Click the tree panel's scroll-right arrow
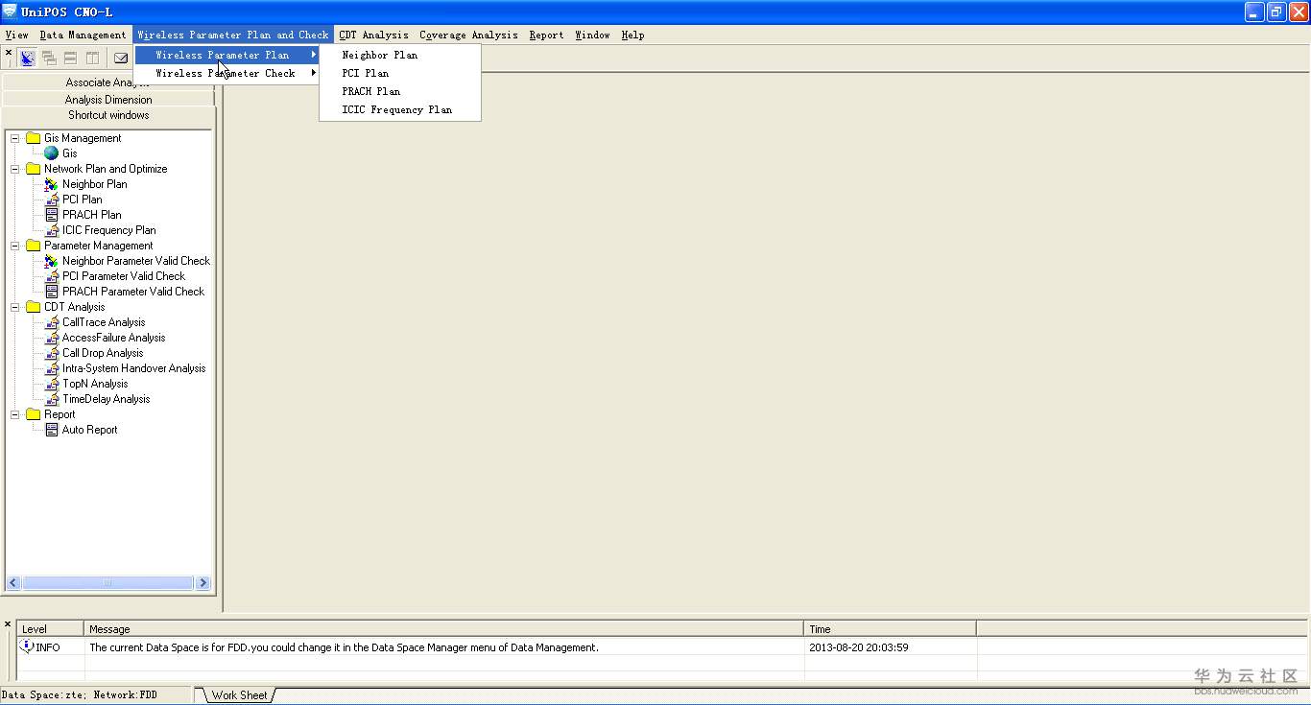This screenshot has width=1311, height=705. click(x=203, y=582)
